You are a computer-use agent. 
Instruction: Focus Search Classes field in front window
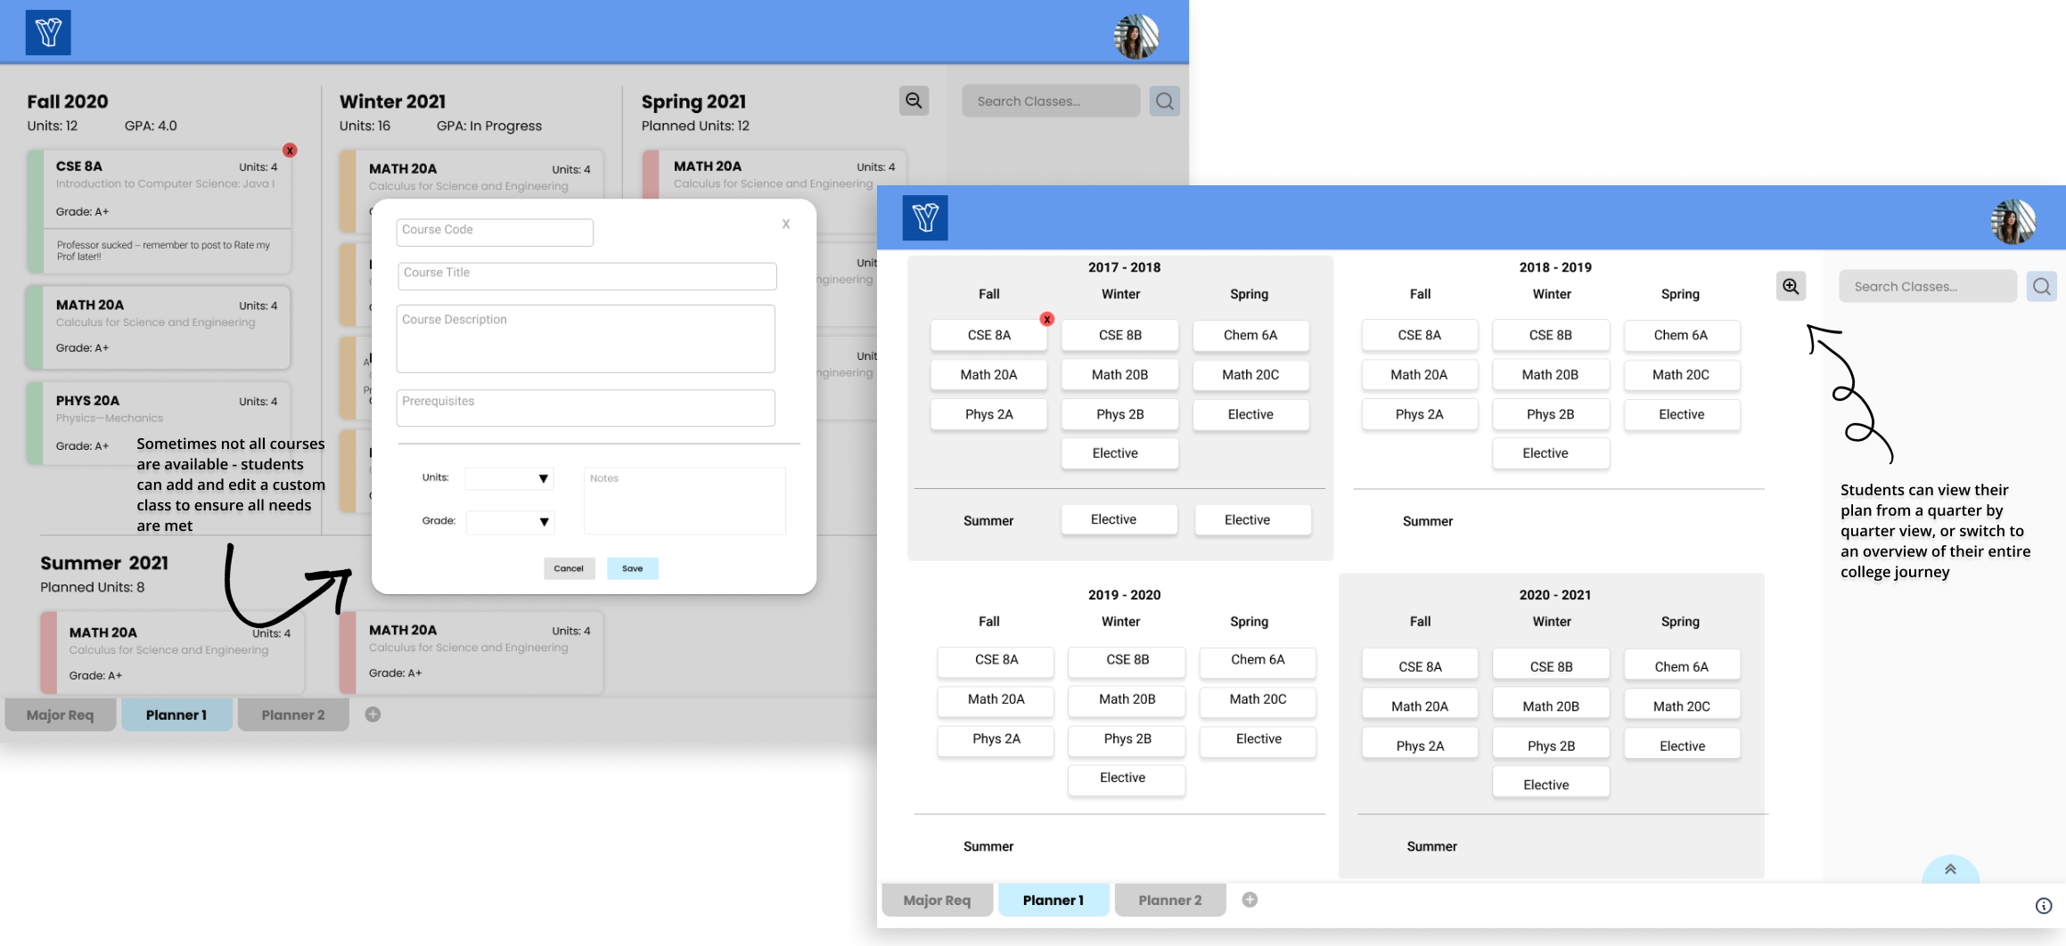click(1928, 286)
